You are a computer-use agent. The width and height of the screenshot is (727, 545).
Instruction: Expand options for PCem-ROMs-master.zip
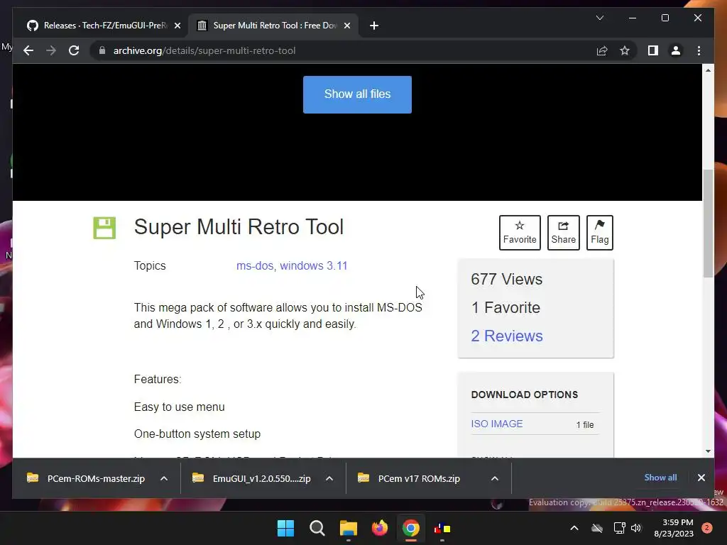click(164, 478)
